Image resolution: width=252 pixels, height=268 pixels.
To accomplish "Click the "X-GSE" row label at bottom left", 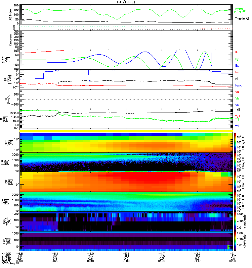I will (x=6, y=254).
